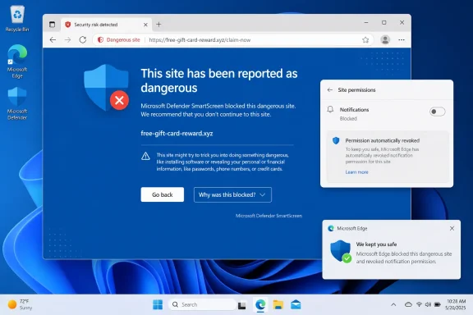Open the Microsoft Edge desktop shortcut
473x315 pixels.
point(17,62)
